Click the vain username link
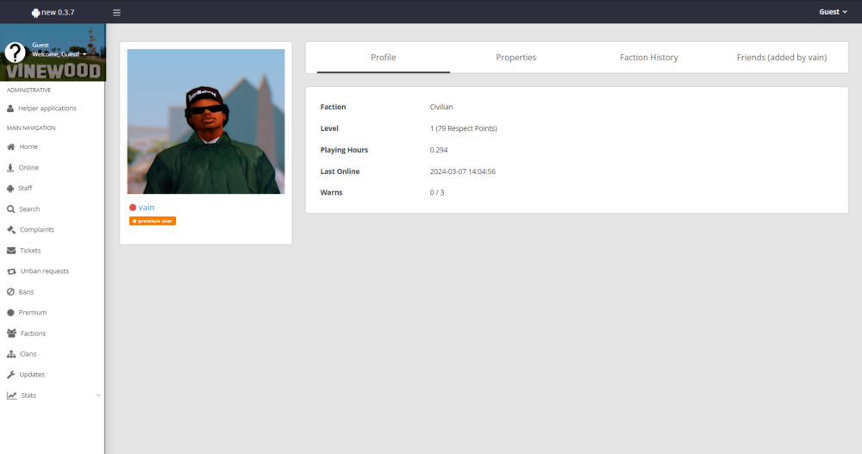This screenshot has height=454, width=862. click(x=147, y=208)
